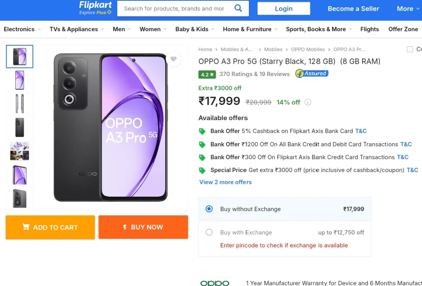This screenshot has height=286, width=422.
Task: Open the OPPO brand logo
Action: coord(215,282)
